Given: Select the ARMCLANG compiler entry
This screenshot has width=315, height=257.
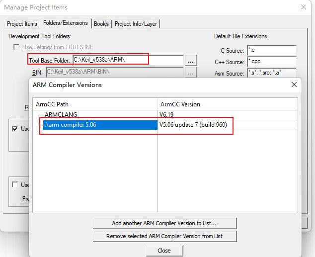Looking at the screenshot, I should coord(61,115).
